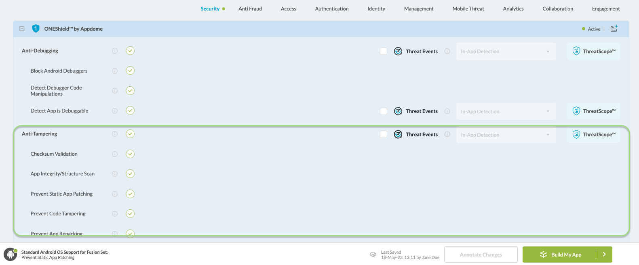The width and height of the screenshot is (639, 265).
Task: Click info icon next to Detect App is Debuggable Threat Events
Action: [x=447, y=111]
